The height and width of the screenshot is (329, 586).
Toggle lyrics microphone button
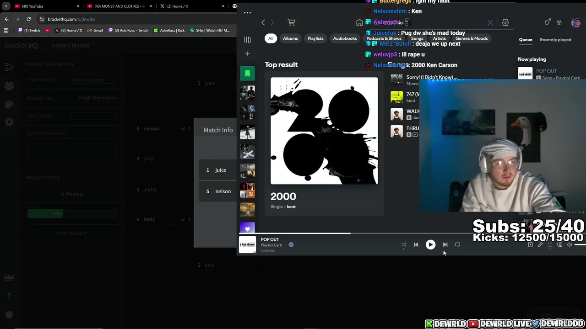click(540, 245)
